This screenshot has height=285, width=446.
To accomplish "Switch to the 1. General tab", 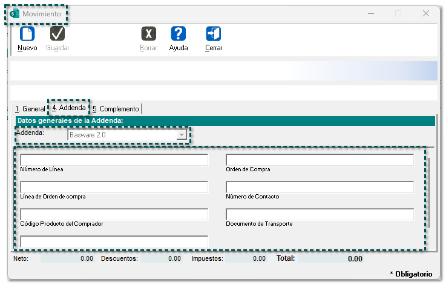I will click(x=30, y=109).
